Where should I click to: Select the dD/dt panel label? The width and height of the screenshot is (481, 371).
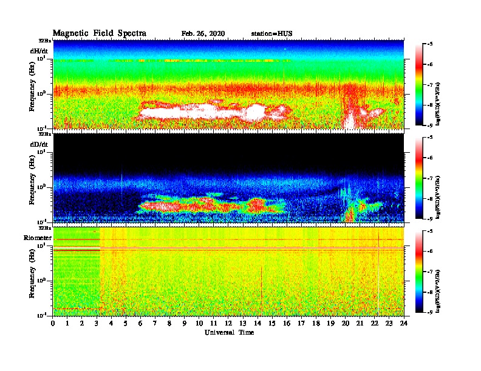tap(39, 144)
